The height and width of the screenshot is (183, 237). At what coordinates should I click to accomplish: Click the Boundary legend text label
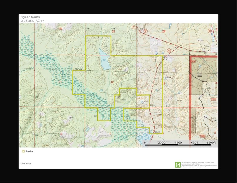[x=29, y=151]
